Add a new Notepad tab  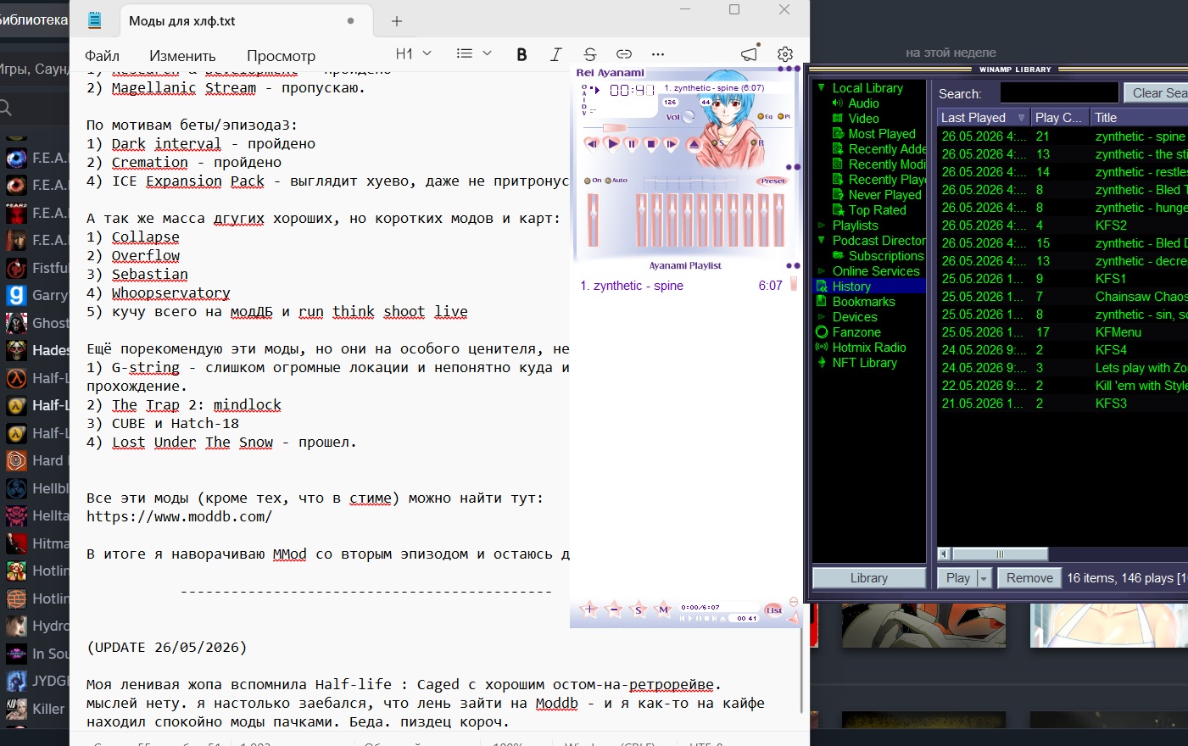point(397,21)
